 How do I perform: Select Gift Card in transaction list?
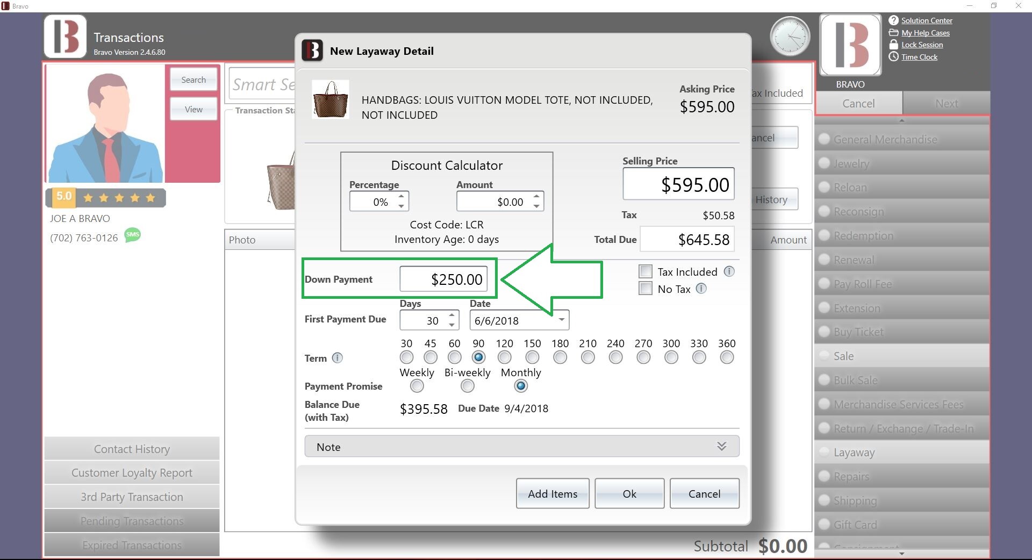click(902, 525)
